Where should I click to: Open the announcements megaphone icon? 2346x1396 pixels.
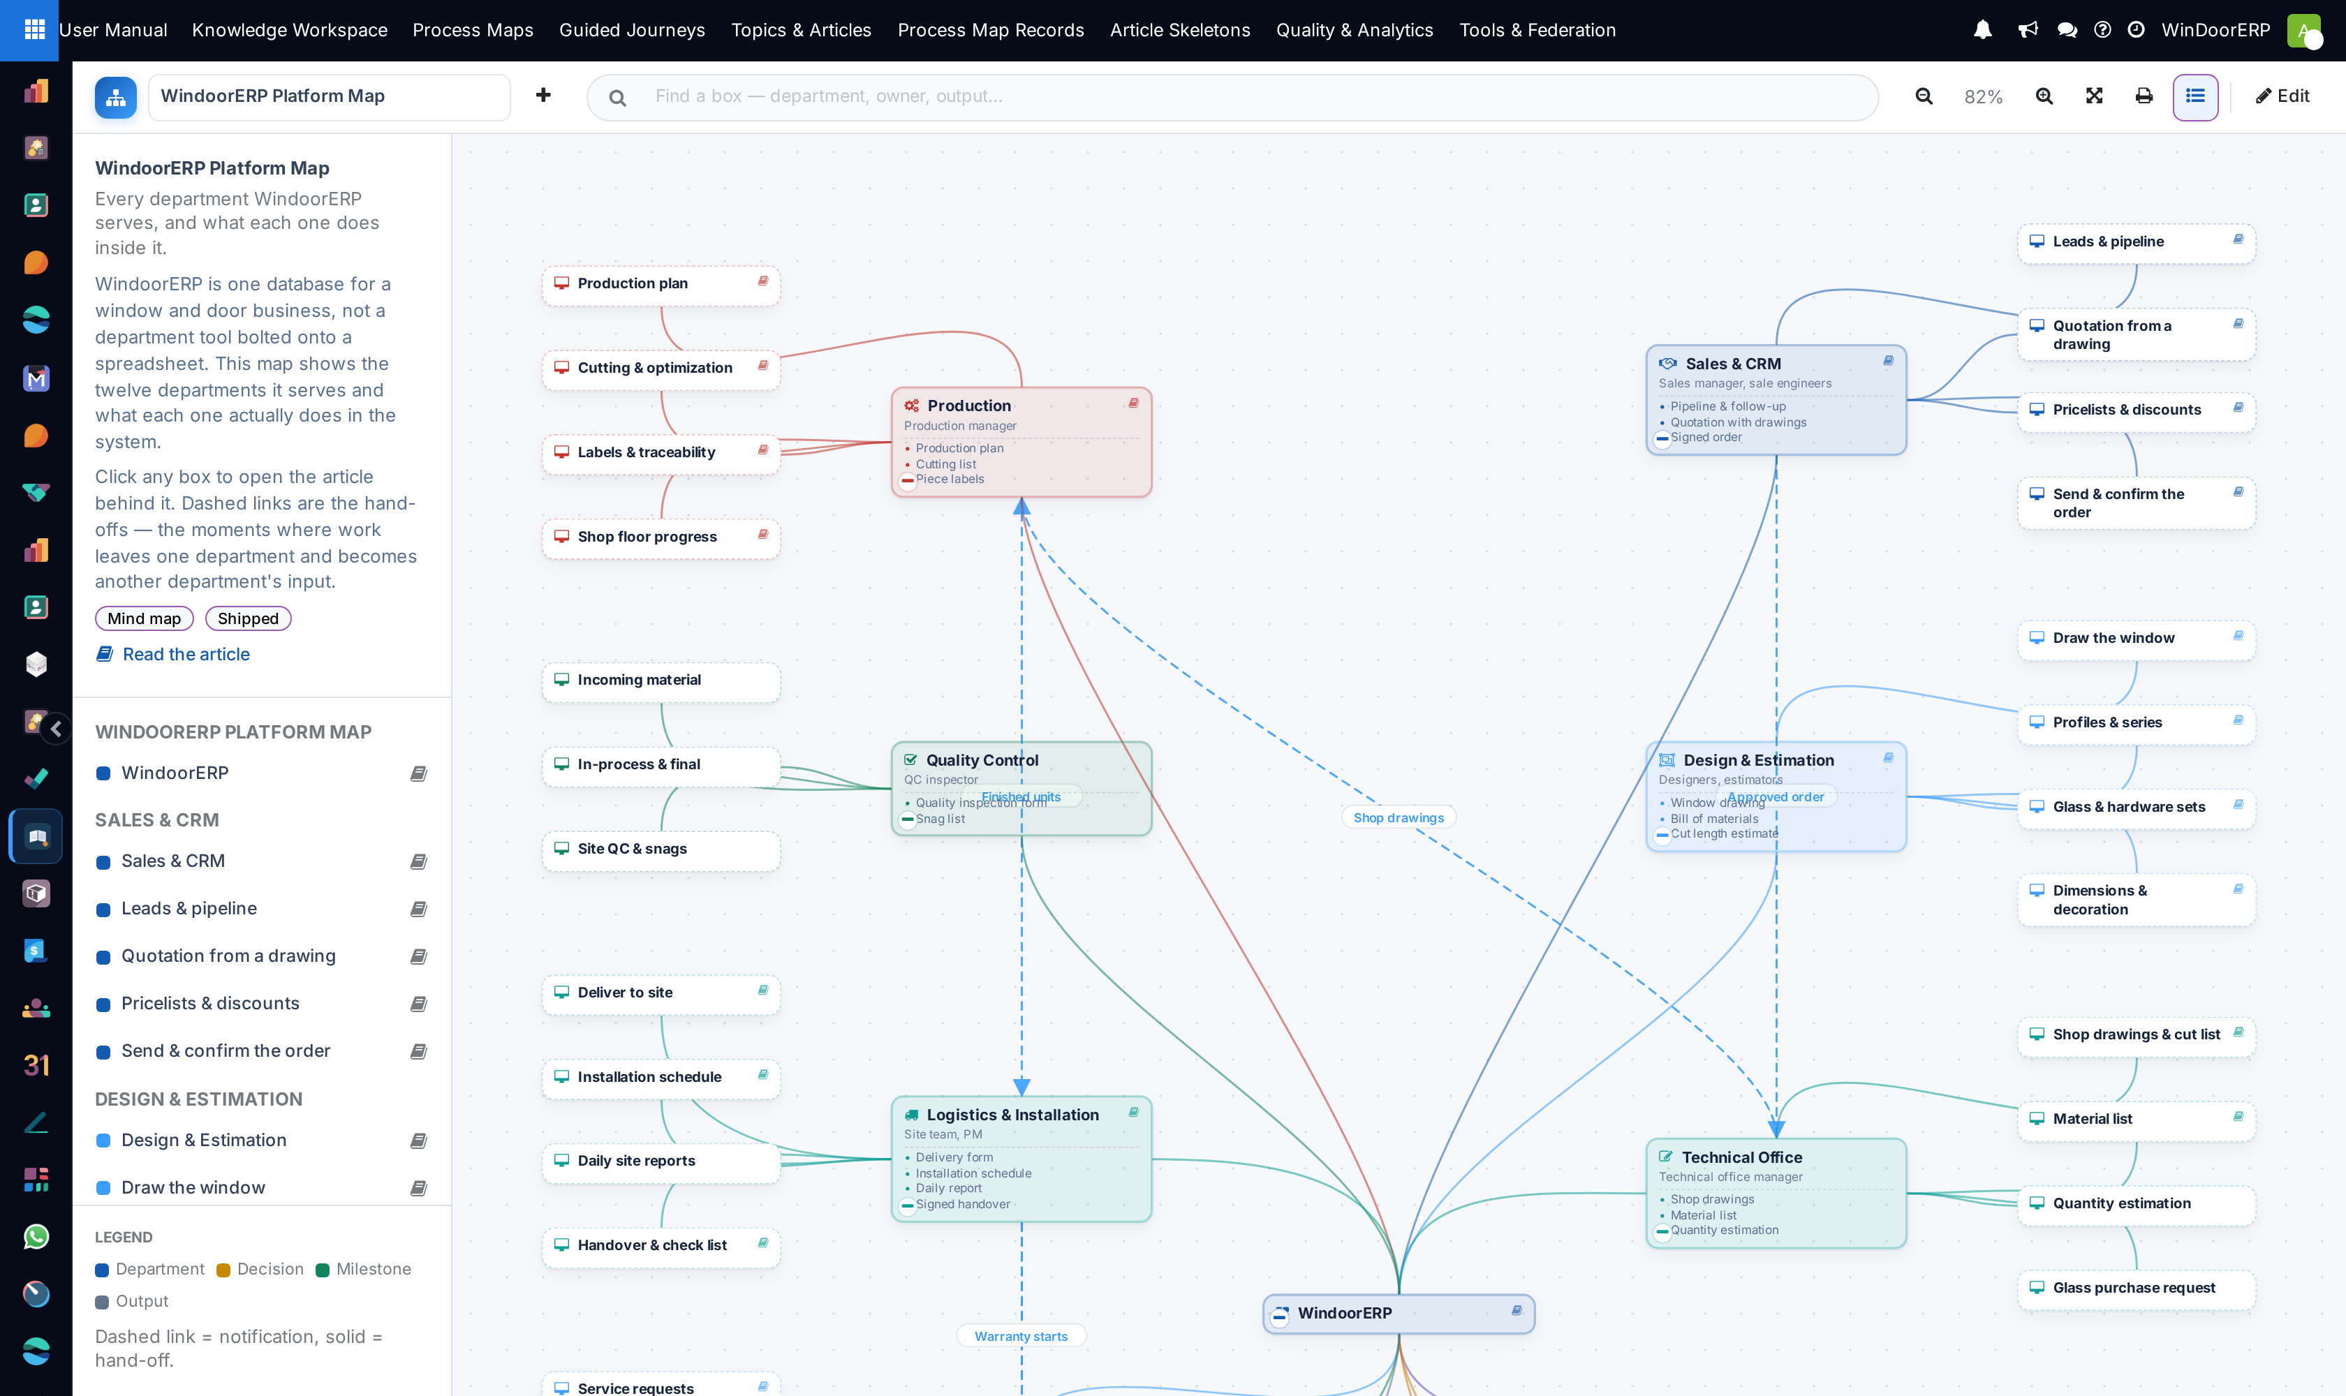tap(2027, 30)
